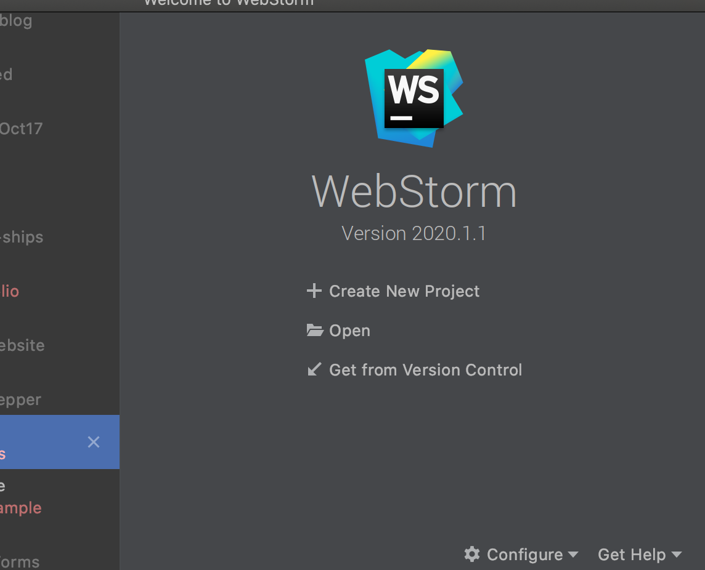The width and height of the screenshot is (705, 570).
Task: Click the gear icon next to Configure
Action: click(472, 554)
